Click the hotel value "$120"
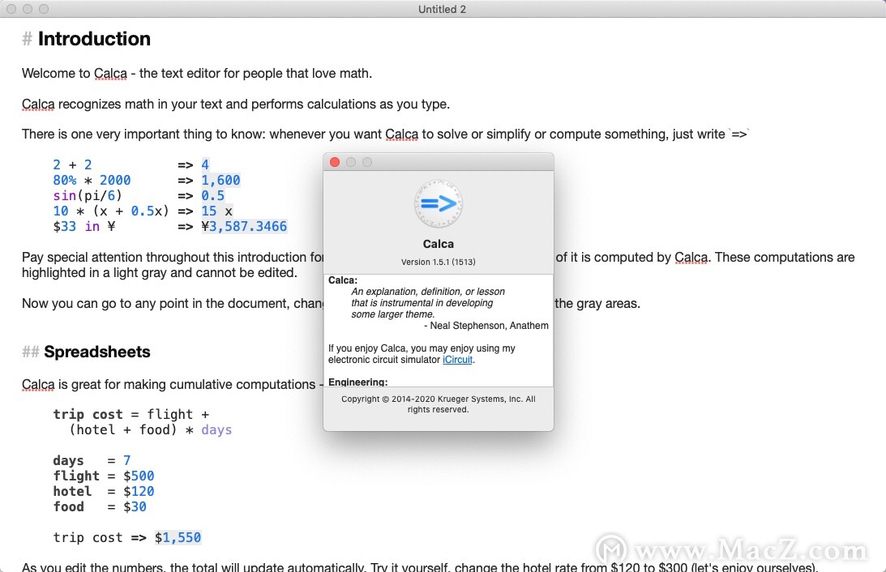This screenshot has height=572, width=886. (139, 491)
